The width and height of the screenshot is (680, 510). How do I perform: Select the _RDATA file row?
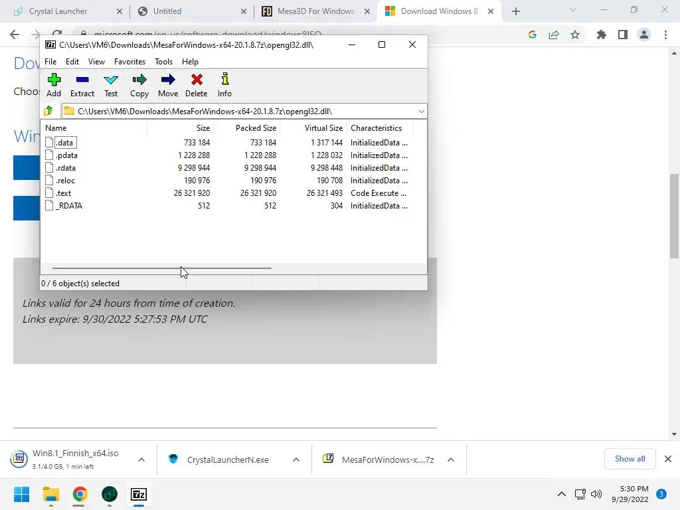(x=226, y=206)
